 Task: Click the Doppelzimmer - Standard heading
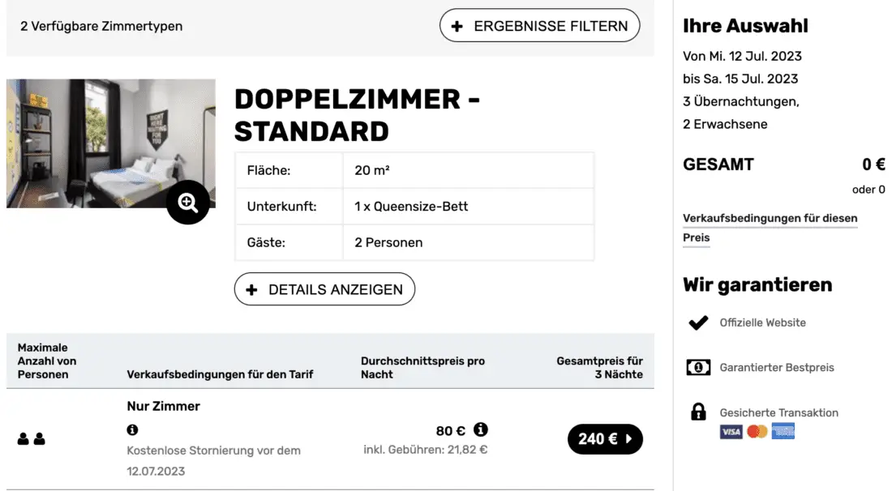[x=357, y=115]
